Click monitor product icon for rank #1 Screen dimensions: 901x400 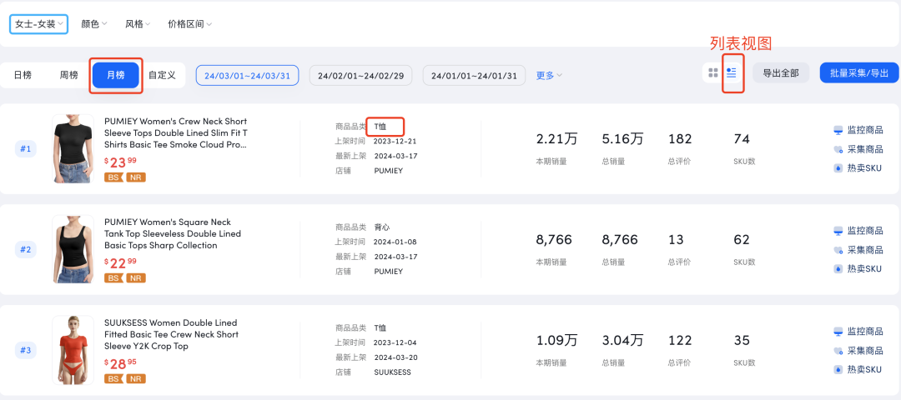coord(838,130)
